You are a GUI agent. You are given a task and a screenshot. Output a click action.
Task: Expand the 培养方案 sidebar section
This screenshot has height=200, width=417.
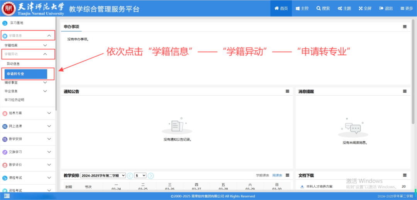point(27,113)
